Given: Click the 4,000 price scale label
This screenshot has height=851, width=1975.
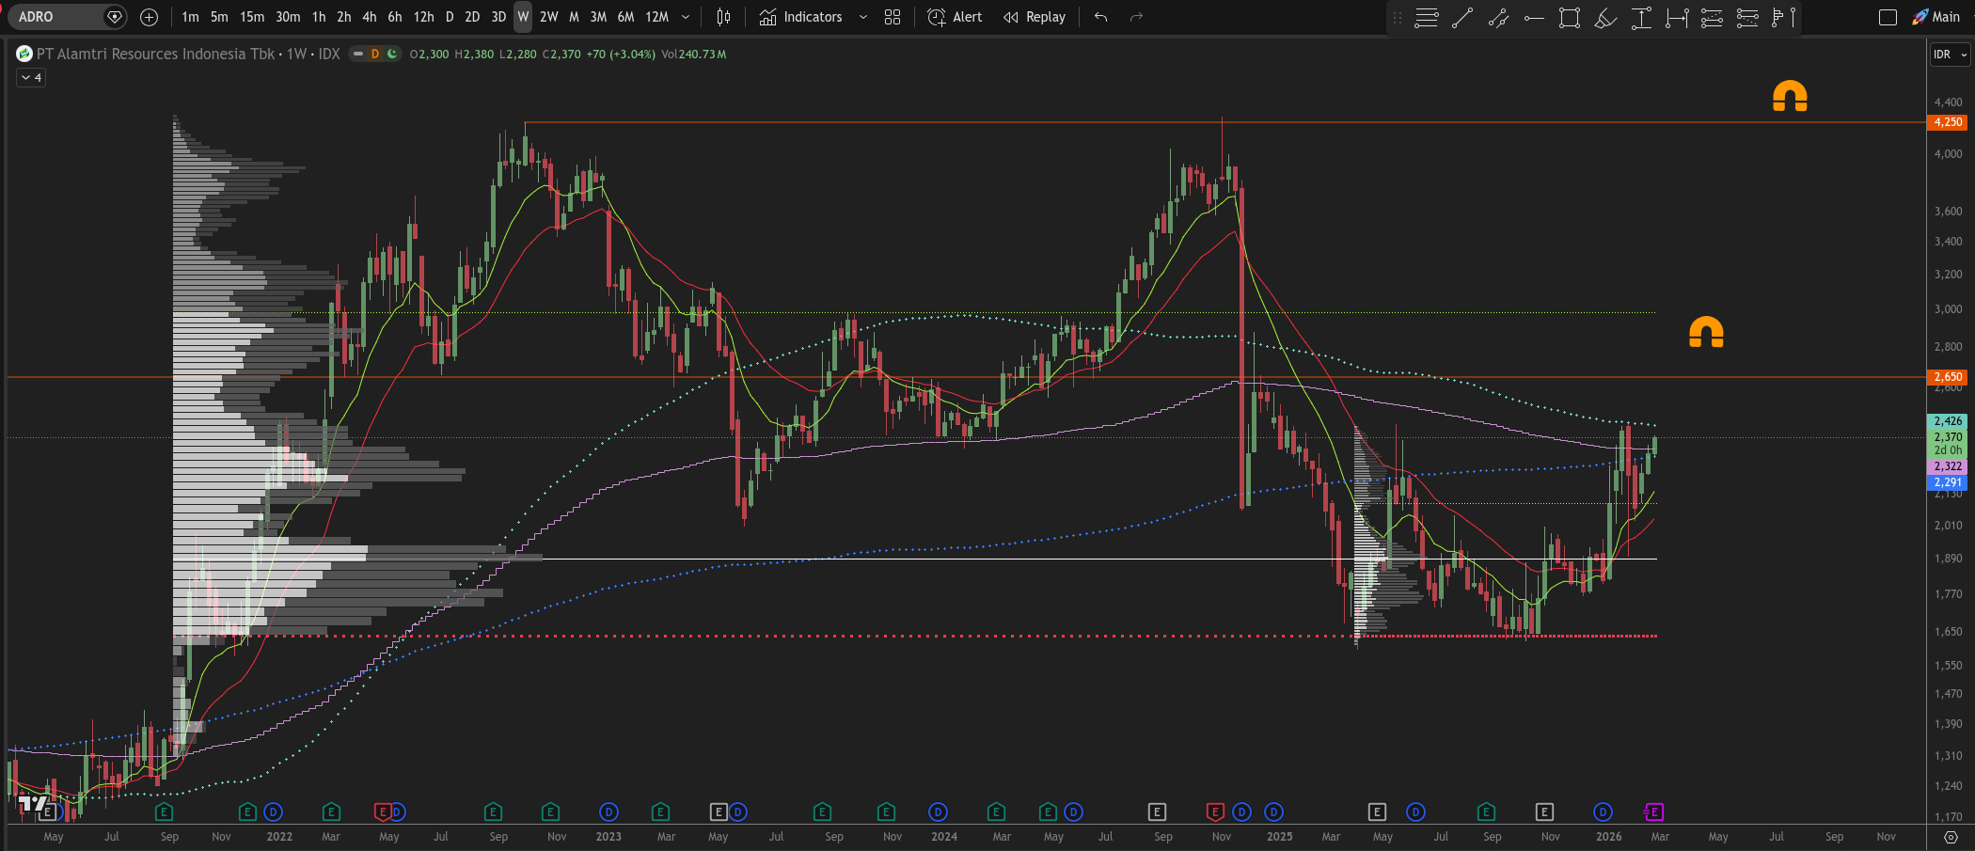Looking at the screenshot, I should point(1948,154).
